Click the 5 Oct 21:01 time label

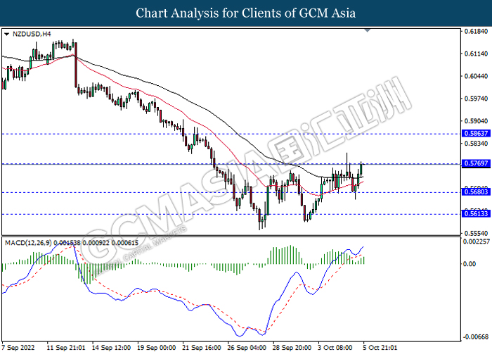click(380, 348)
